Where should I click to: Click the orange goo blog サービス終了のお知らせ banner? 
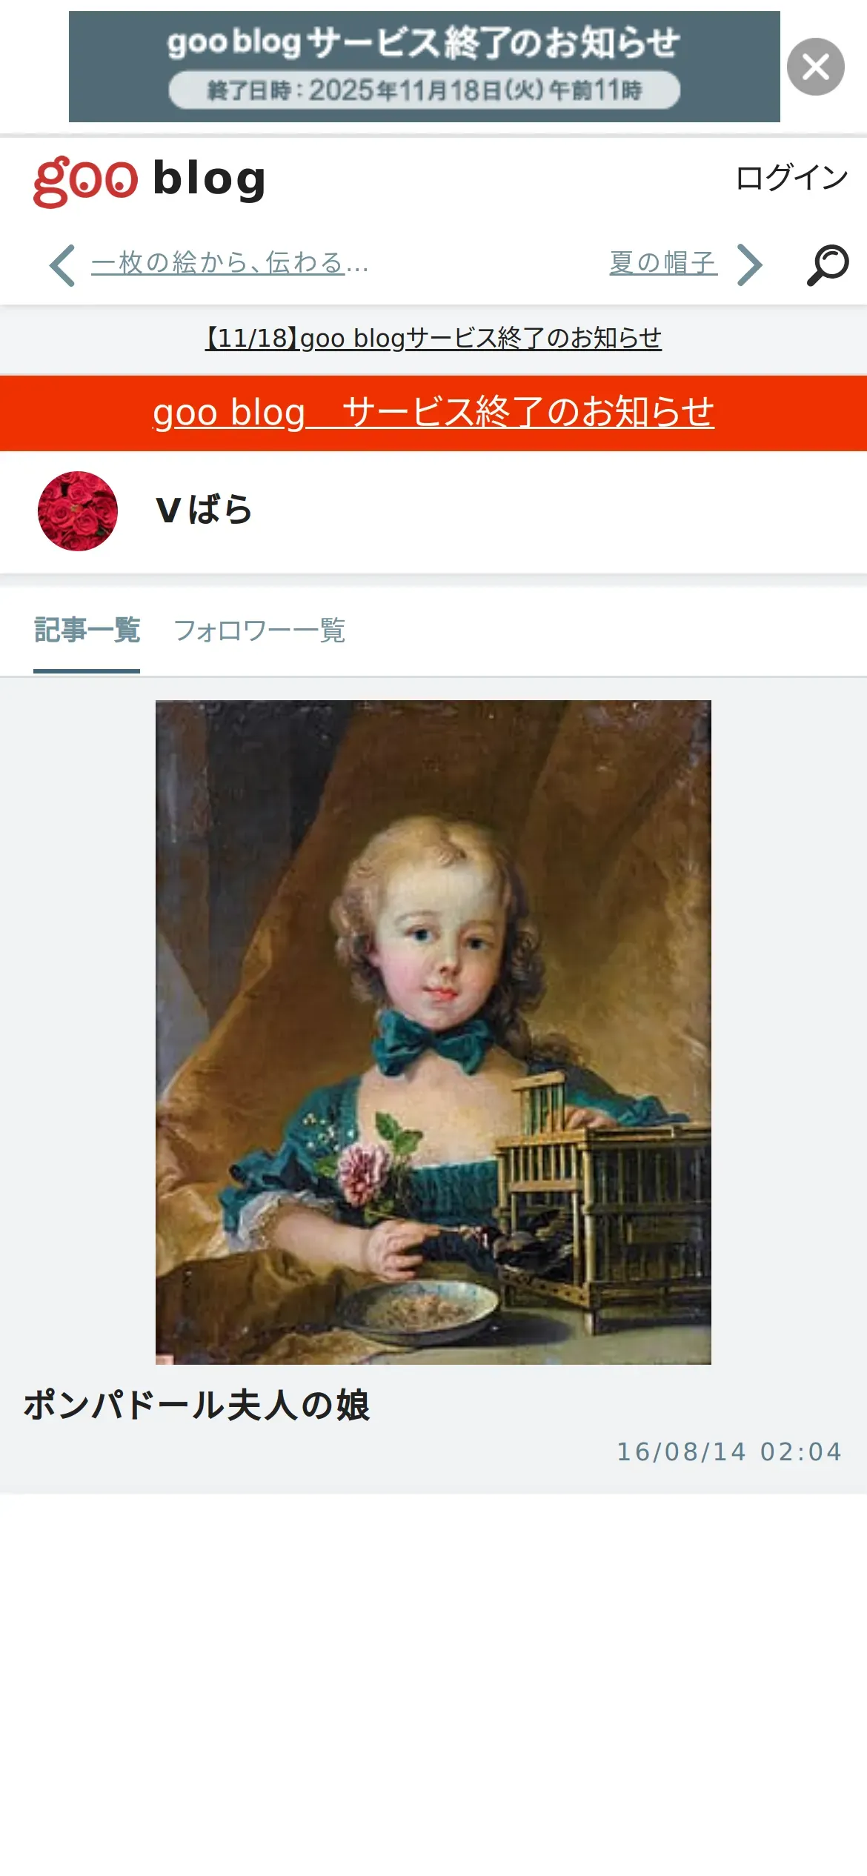pyautogui.click(x=433, y=413)
